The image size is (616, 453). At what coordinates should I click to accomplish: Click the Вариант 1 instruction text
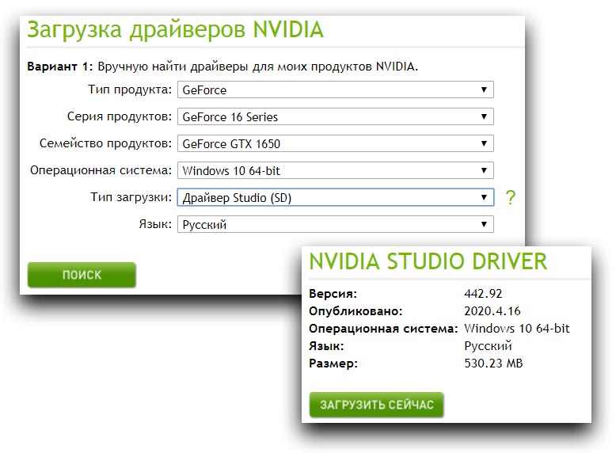click(222, 67)
